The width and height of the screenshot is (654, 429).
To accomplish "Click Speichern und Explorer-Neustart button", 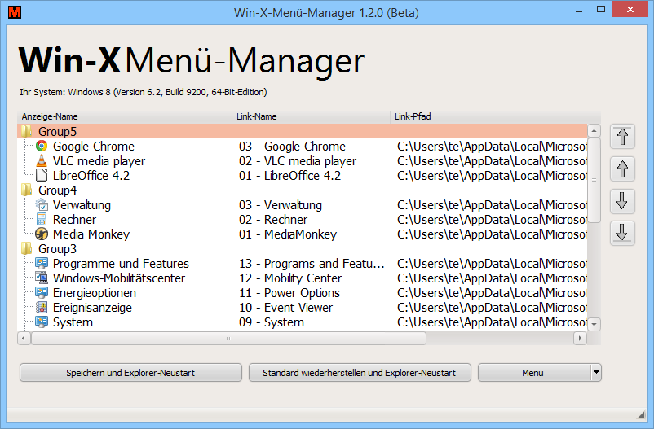I will (x=130, y=372).
